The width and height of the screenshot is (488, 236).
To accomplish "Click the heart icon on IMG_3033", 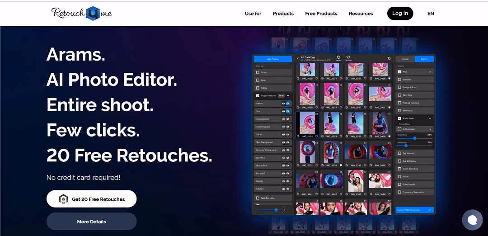I will (x=316, y=137).
